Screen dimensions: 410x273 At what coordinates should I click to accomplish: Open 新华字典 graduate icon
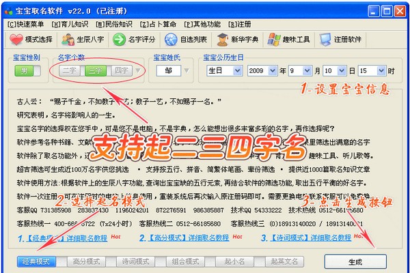pos(223,40)
